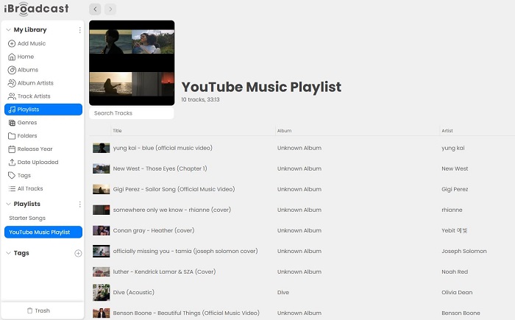Collapse the My Library section chevron
The width and height of the screenshot is (515, 320).
point(9,29)
